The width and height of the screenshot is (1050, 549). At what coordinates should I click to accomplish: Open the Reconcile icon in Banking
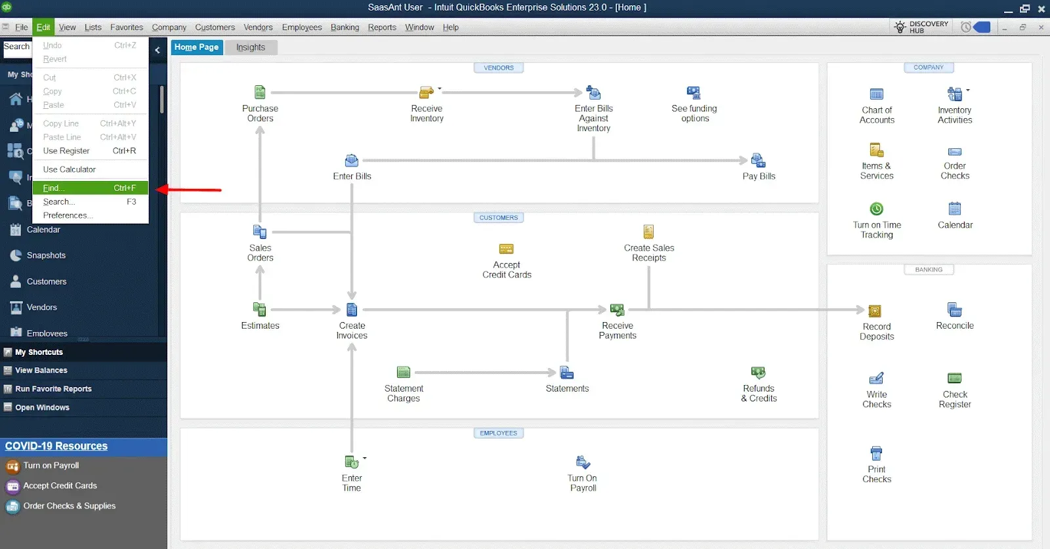[x=954, y=310]
